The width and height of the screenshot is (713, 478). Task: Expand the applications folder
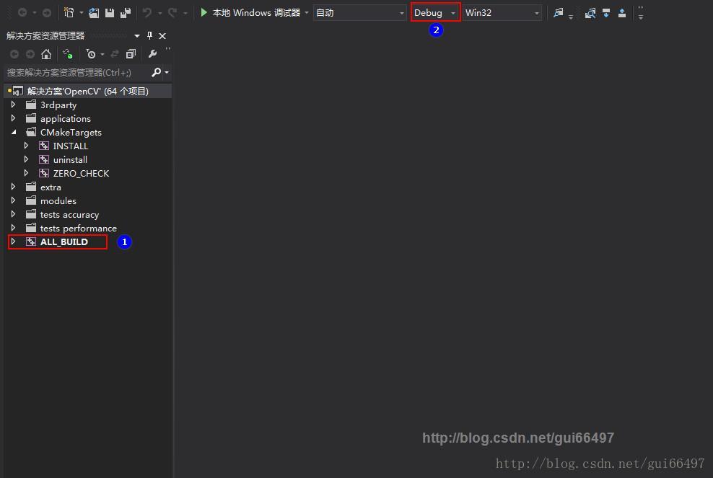(x=13, y=118)
